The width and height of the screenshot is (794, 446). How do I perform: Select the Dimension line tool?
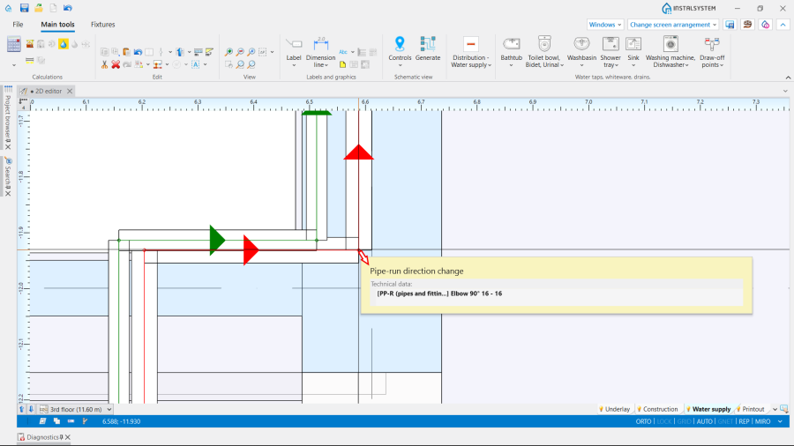[x=320, y=43]
